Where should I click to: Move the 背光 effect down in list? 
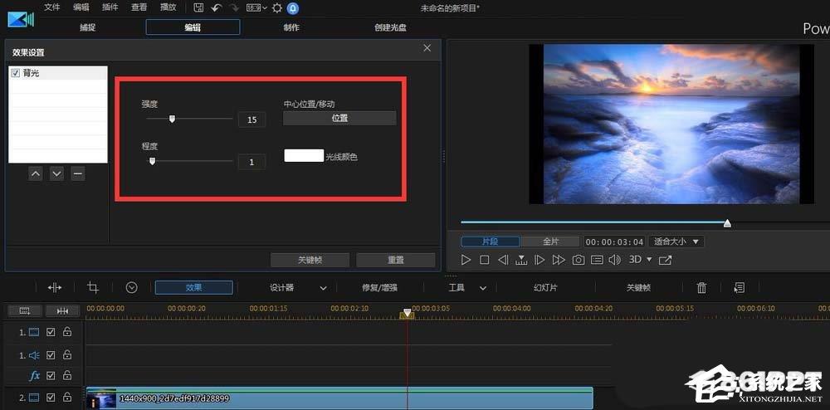pyautogui.click(x=56, y=173)
